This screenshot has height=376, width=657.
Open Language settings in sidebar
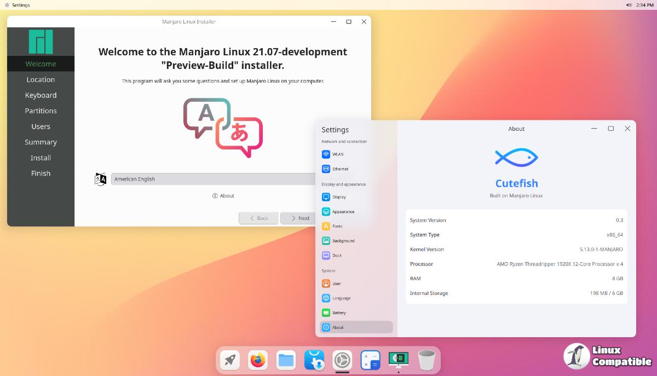[x=341, y=298]
